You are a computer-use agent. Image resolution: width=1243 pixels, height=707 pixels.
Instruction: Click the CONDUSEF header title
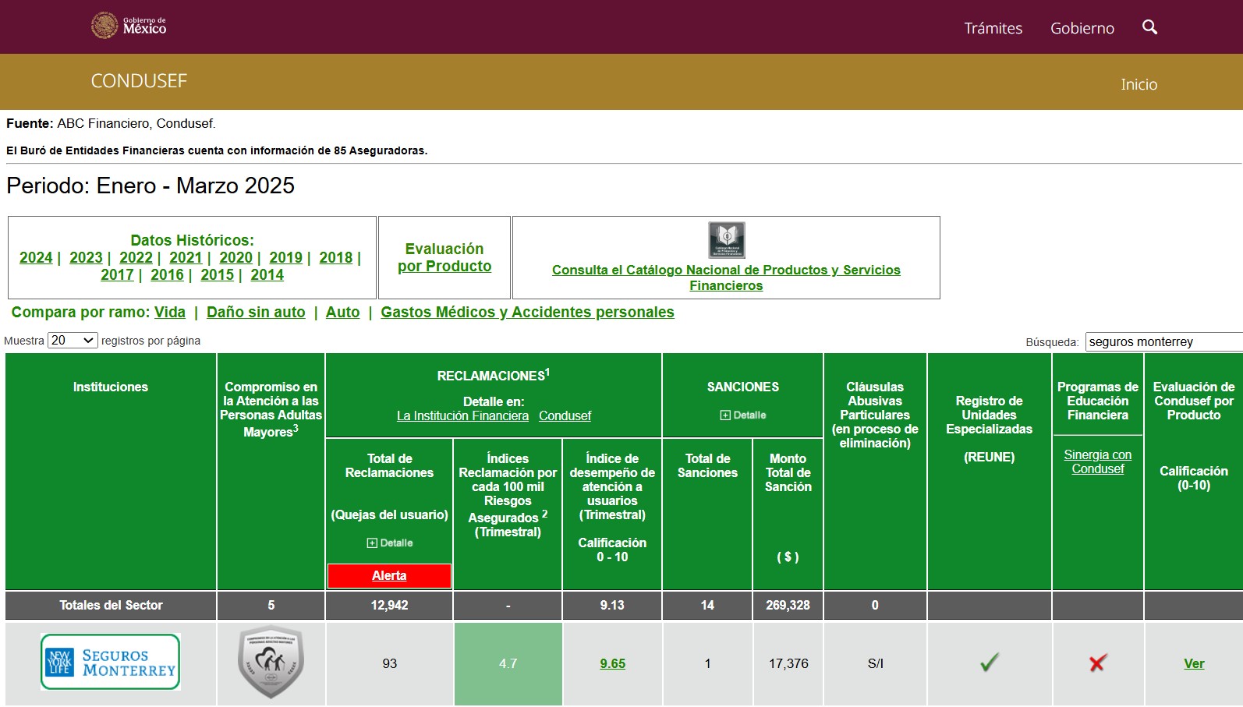(x=139, y=81)
